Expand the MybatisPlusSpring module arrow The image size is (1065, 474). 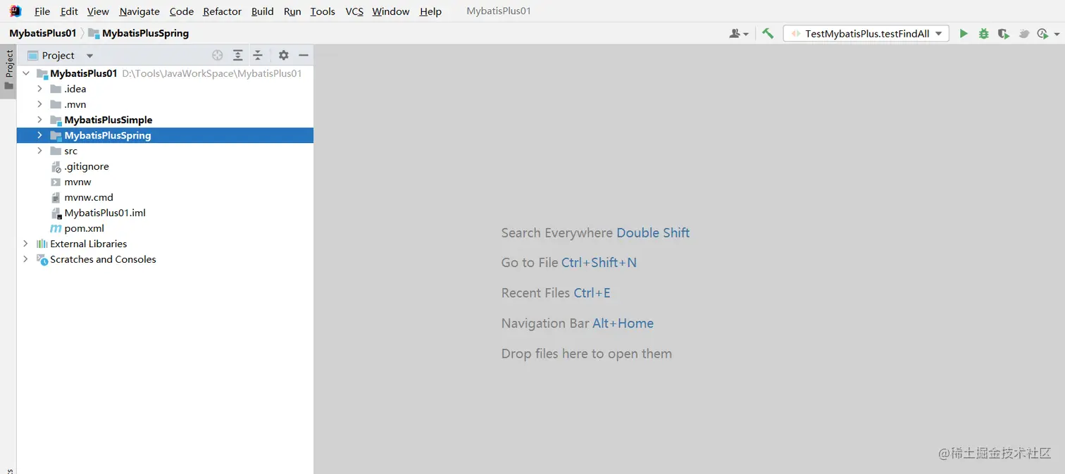pos(40,135)
